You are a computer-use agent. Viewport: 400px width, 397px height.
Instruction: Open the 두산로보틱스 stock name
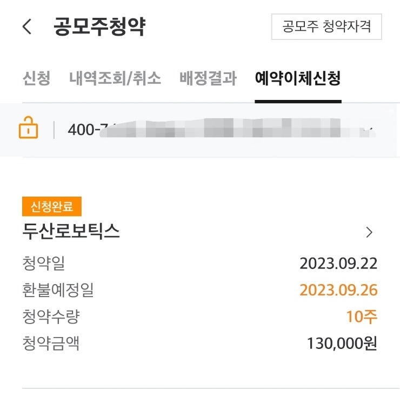71,232
